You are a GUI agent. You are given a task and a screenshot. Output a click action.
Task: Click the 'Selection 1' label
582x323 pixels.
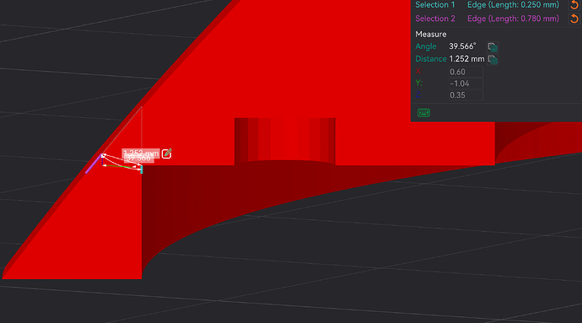pos(434,5)
